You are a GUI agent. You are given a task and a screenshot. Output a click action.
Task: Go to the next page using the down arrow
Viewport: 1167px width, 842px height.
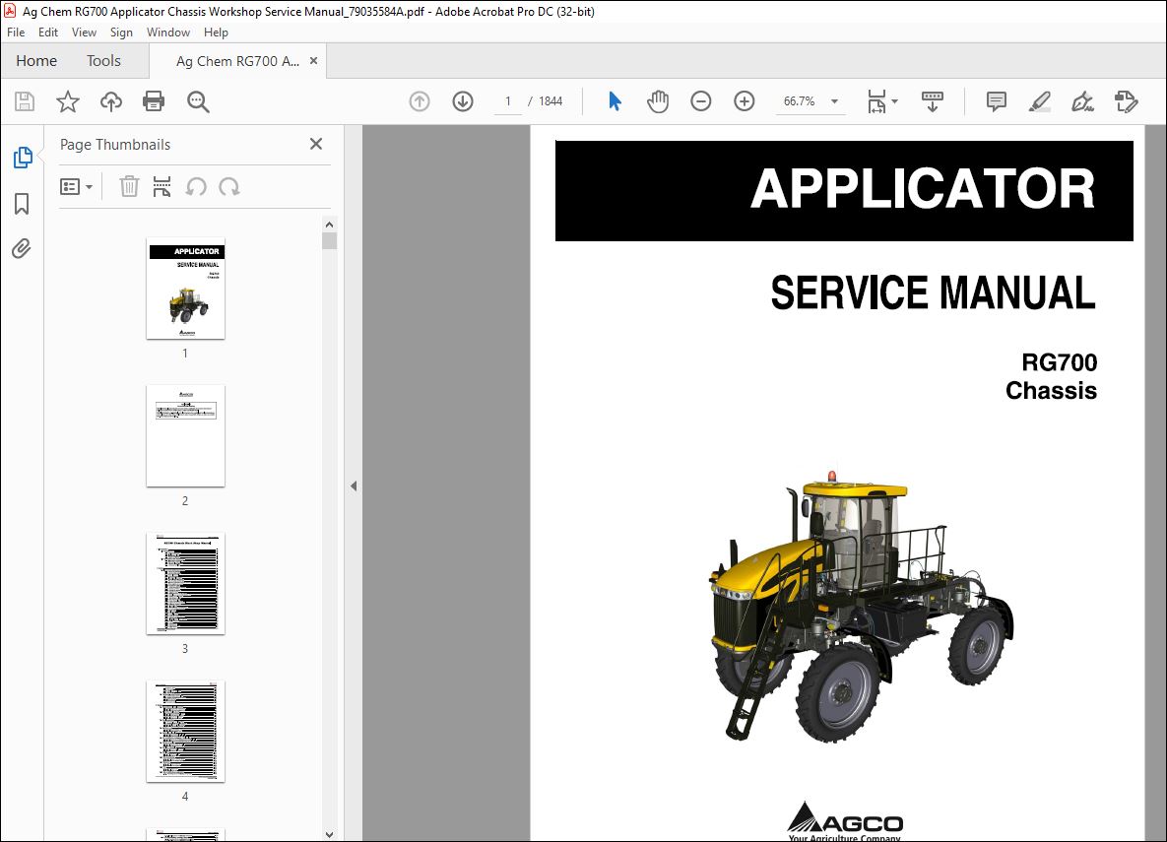coord(463,101)
